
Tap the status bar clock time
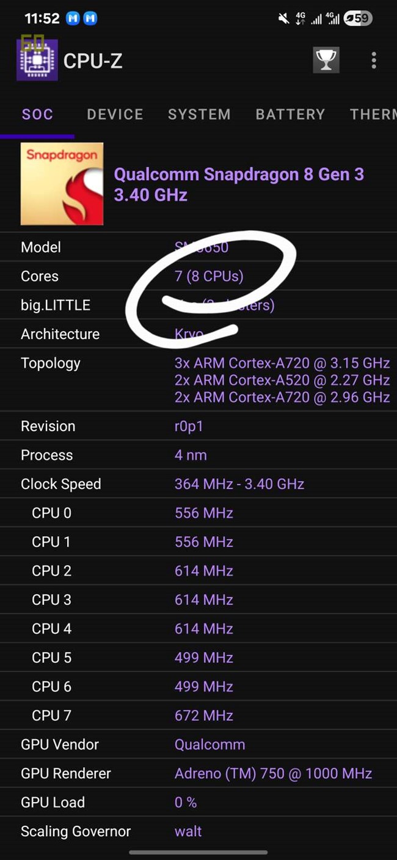[42, 18]
